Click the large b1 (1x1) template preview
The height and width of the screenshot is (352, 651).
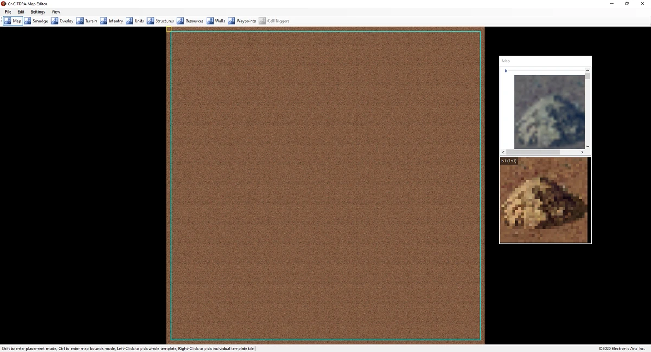[544, 200]
